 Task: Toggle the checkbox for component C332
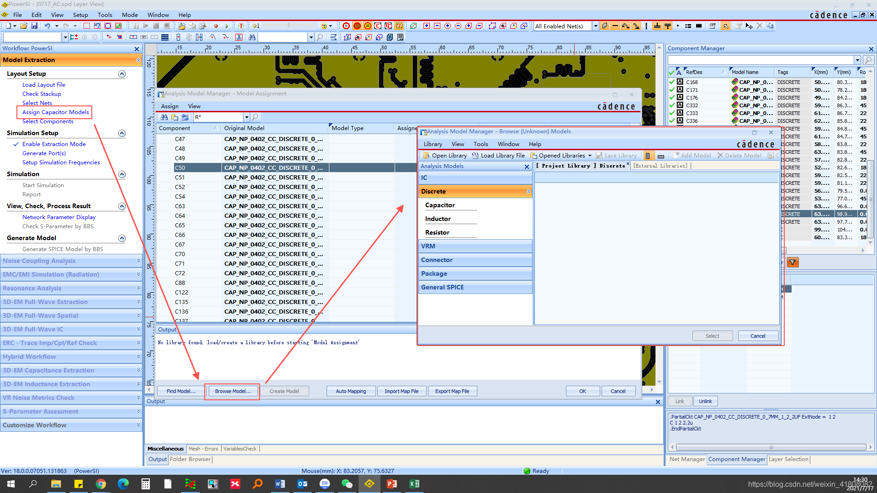pos(671,105)
